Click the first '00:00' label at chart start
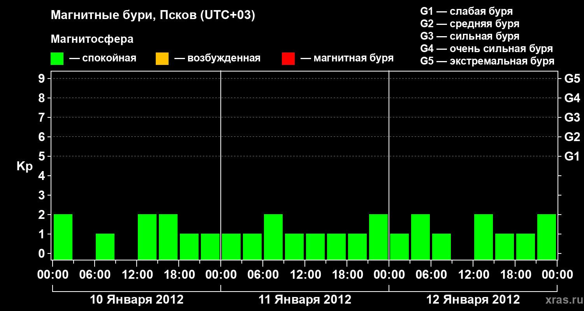The width and height of the screenshot is (584, 311). [53, 275]
